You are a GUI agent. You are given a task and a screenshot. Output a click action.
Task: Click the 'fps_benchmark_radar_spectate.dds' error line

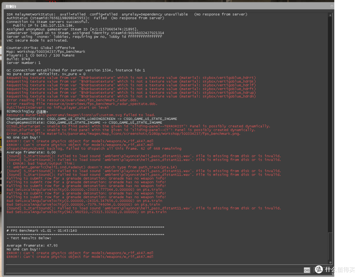[82, 104]
